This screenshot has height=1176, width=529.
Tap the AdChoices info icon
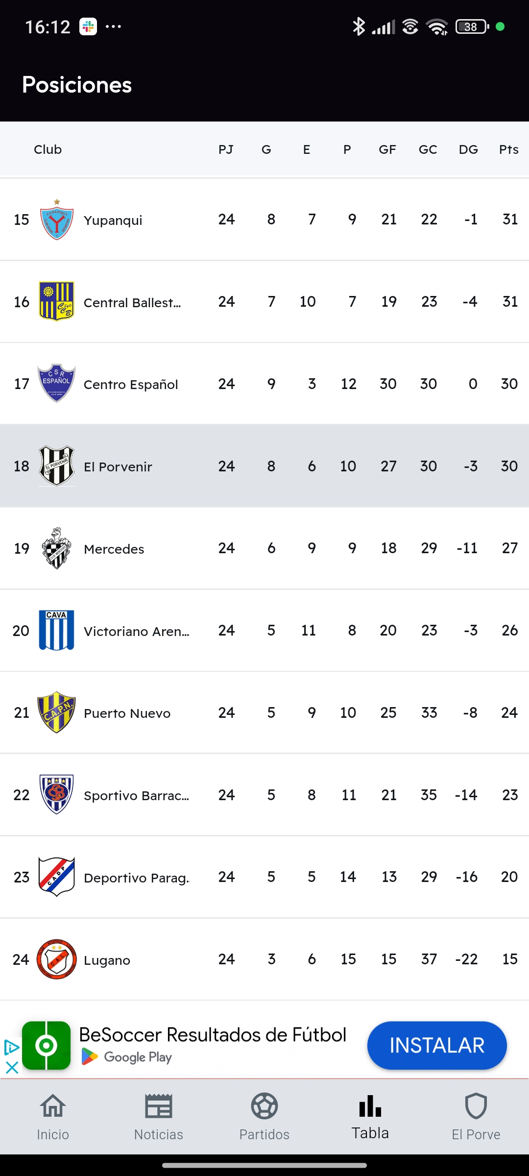(x=12, y=1048)
